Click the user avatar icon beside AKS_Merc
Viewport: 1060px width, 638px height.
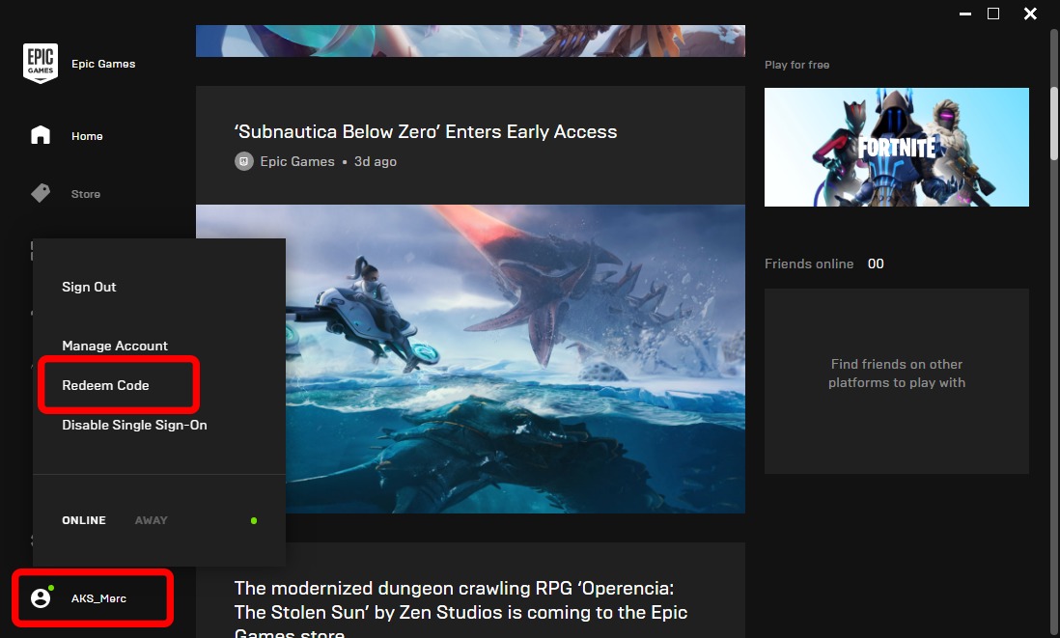click(x=41, y=598)
